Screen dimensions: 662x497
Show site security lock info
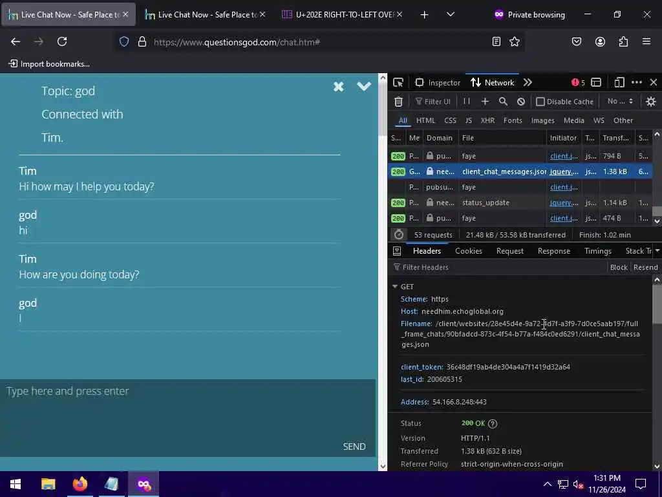click(142, 41)
